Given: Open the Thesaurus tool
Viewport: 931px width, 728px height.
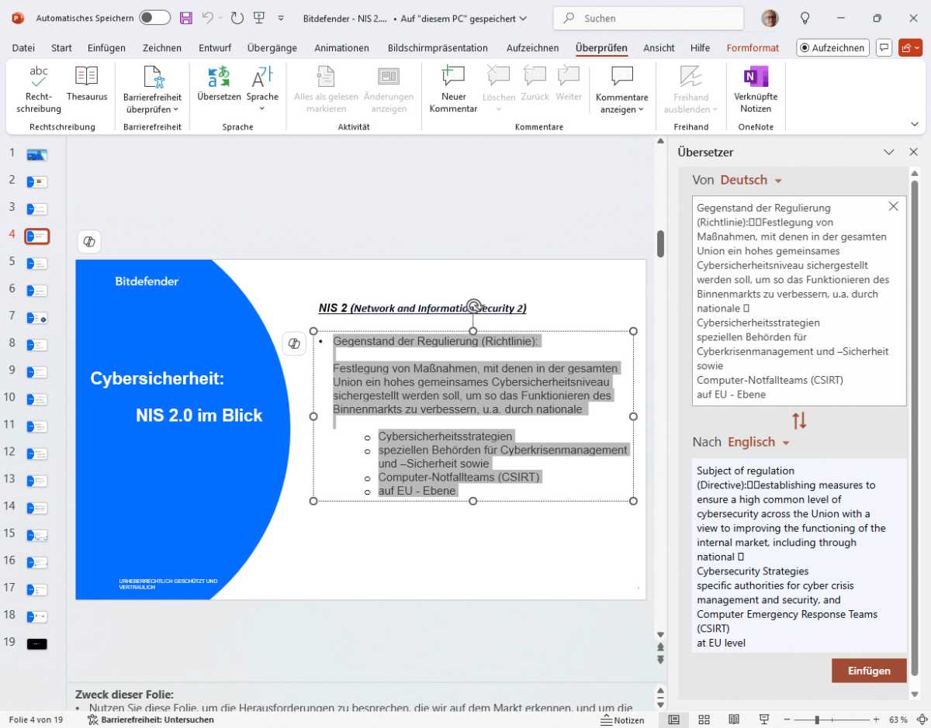Looking at the screenshot, I should [x=87, y=84].
